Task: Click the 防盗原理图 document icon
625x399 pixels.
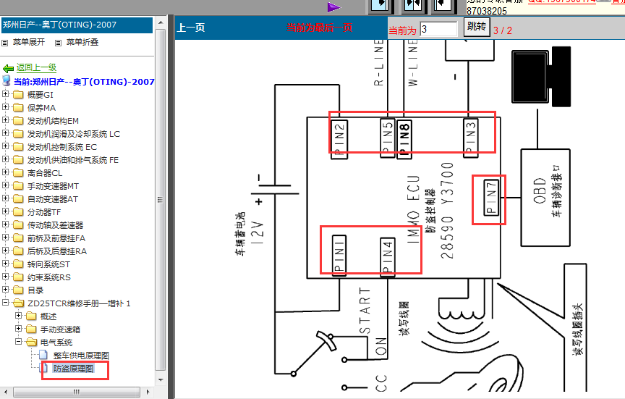Action: (x=43, y=368)
